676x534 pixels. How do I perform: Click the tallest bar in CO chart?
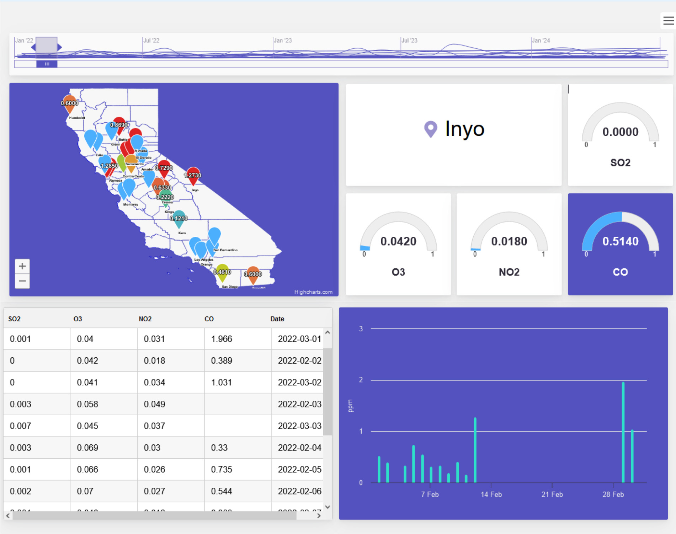[x=623, y=432]
